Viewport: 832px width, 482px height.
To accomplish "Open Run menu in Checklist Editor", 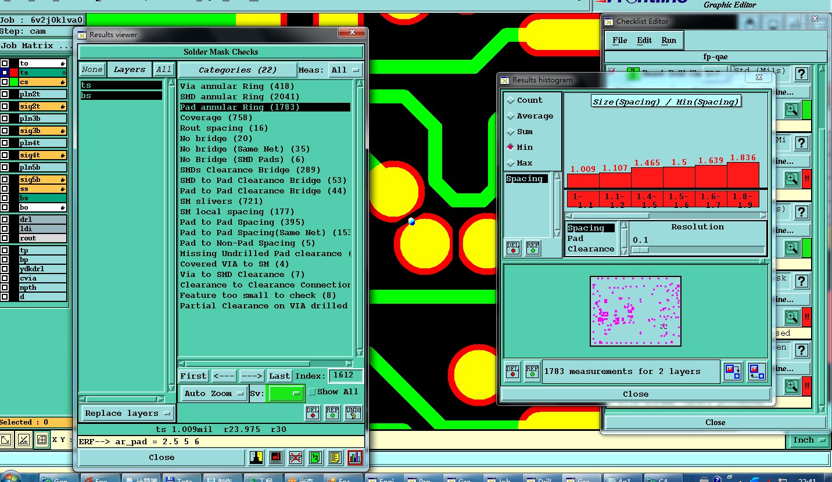I will (669, 41).
